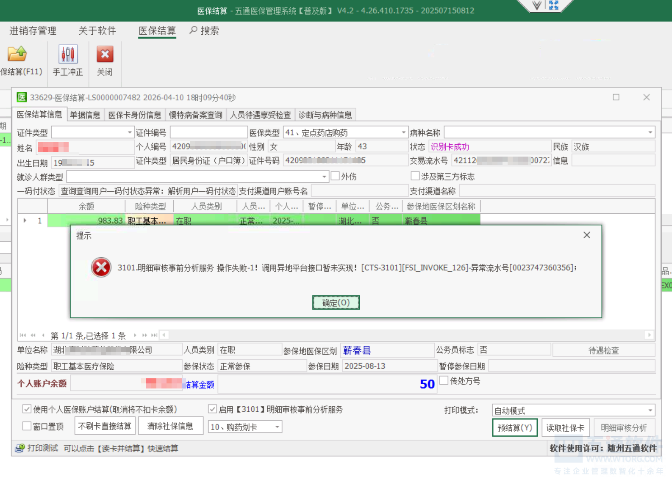Click the 余额 column header
The width and height of the screenshot is (672, 482).
(x=86, y=206)
